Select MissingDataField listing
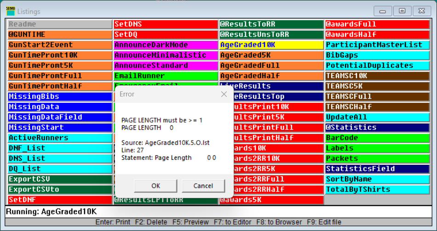The height and width of the screenshot is (231, 437). 60,117
